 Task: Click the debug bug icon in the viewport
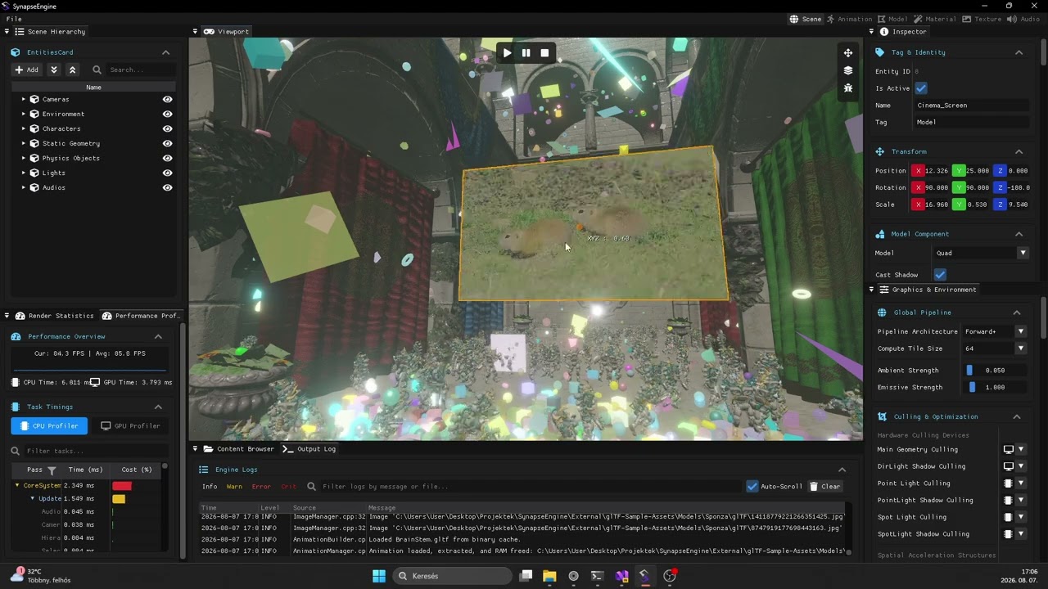pos(848,88)
